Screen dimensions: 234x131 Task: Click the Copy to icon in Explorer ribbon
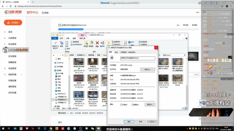coord(91,43)
